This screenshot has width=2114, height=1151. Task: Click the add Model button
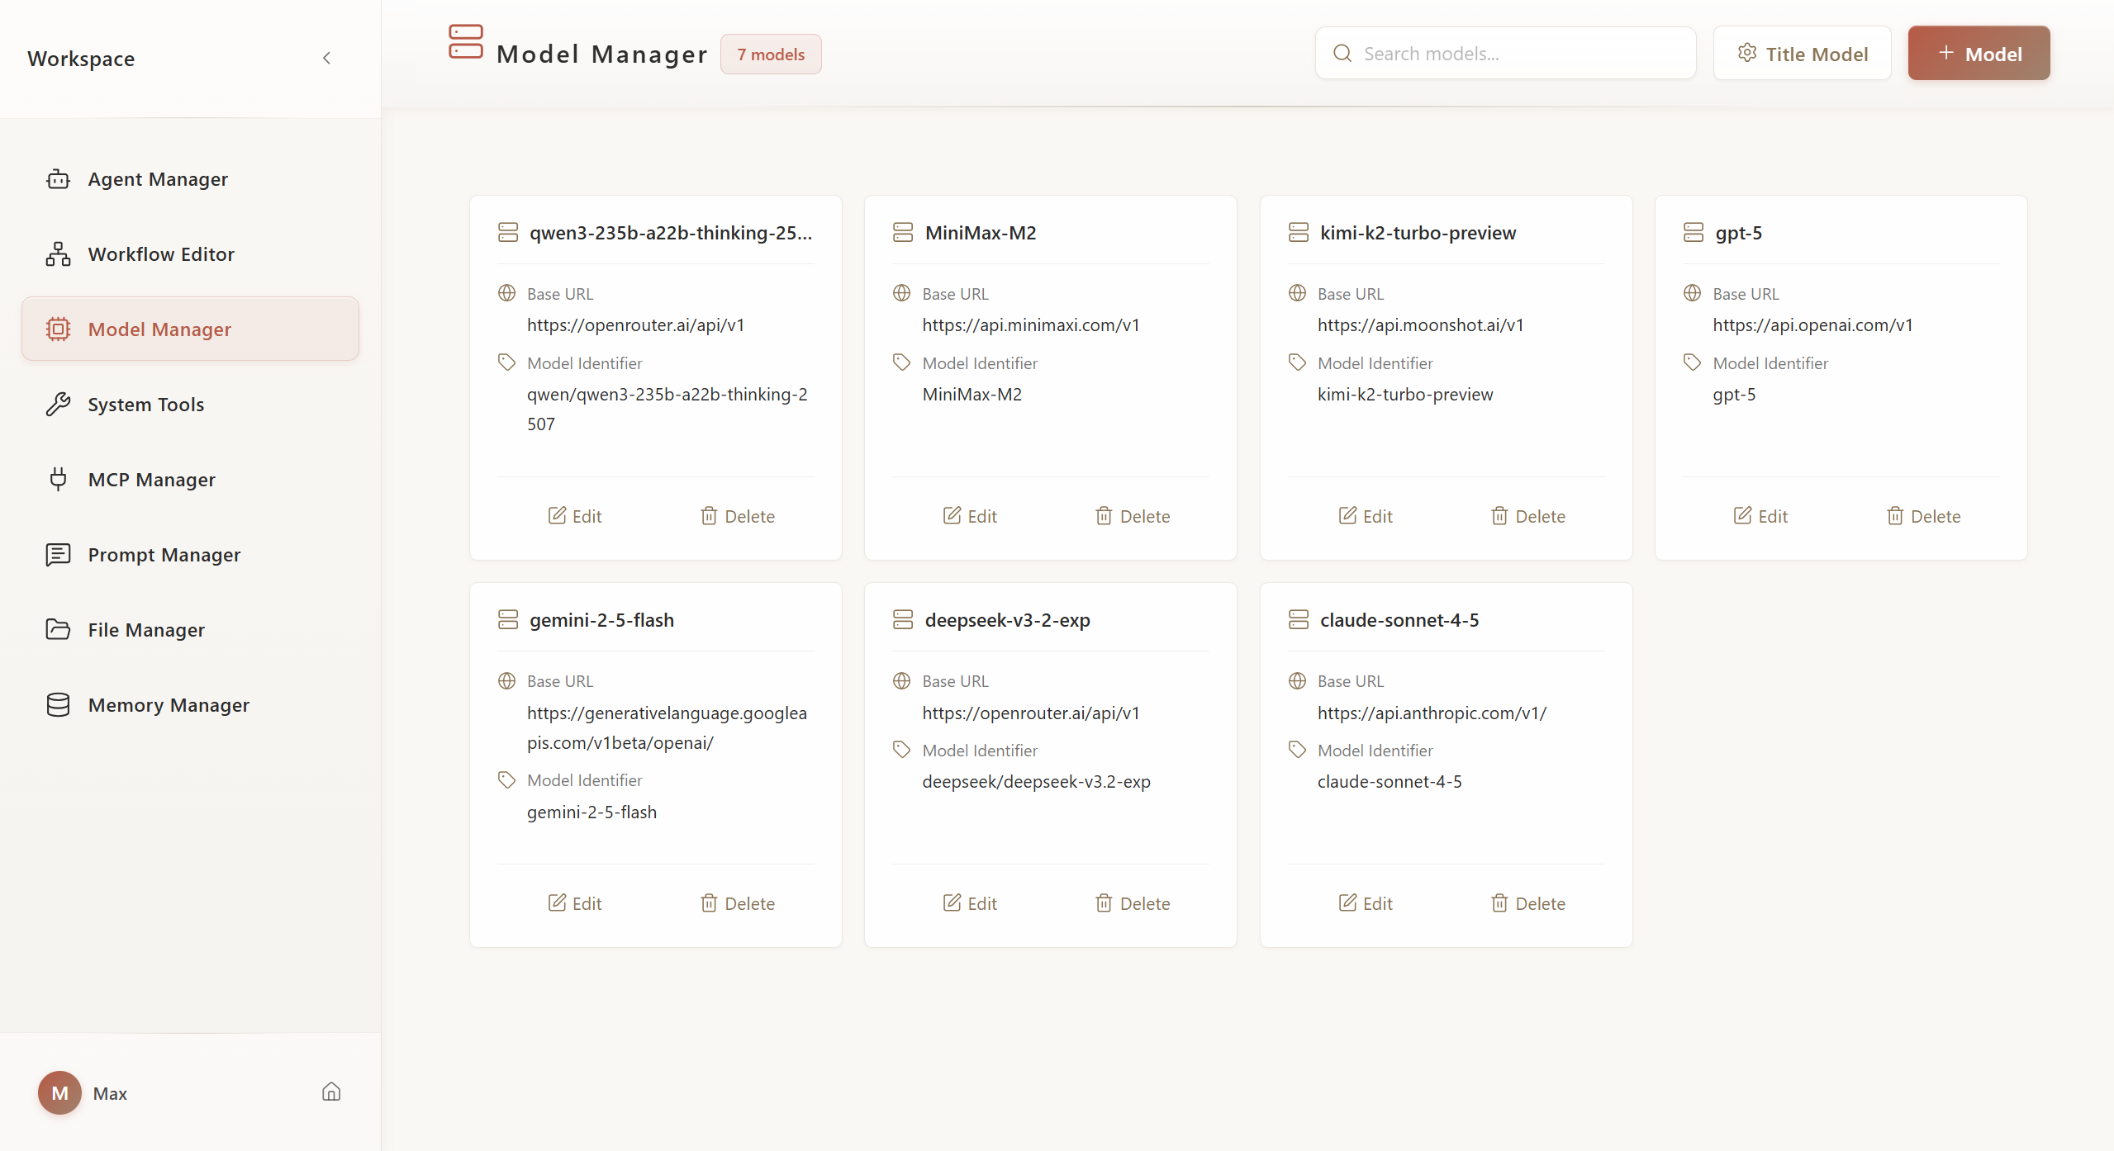1978,54
